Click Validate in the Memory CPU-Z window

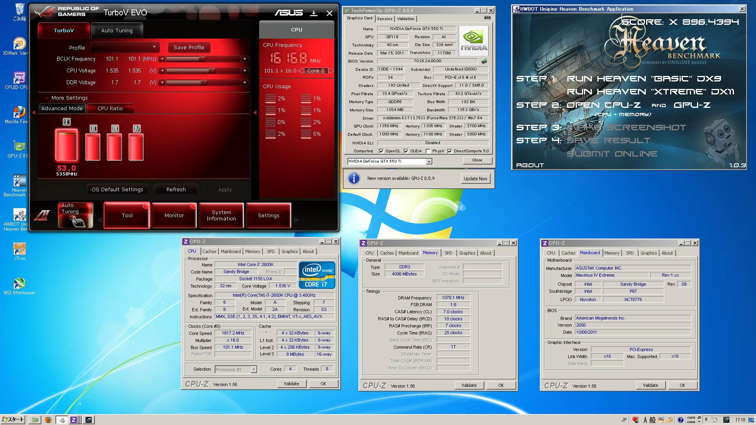pyautogui.click(x=469, y=385)
